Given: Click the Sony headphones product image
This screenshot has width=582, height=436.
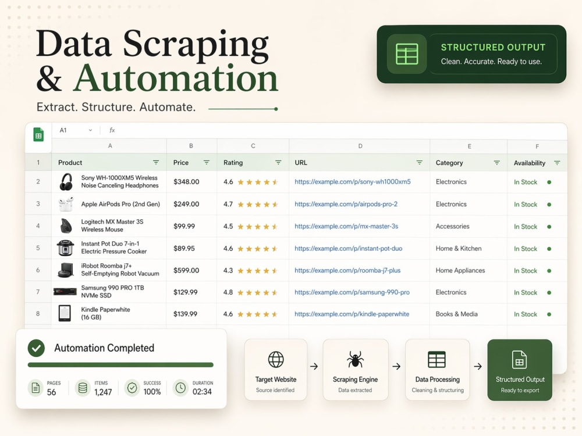Looking at the screenshot, I should pos(66,181).
